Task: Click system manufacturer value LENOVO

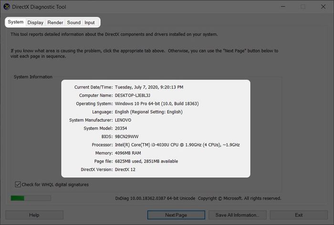Action: 123,120
